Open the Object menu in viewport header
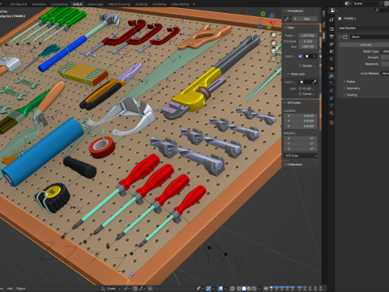The height and width of the screenshot is (292, 389). pyautogui.click(x=20, y=289)
